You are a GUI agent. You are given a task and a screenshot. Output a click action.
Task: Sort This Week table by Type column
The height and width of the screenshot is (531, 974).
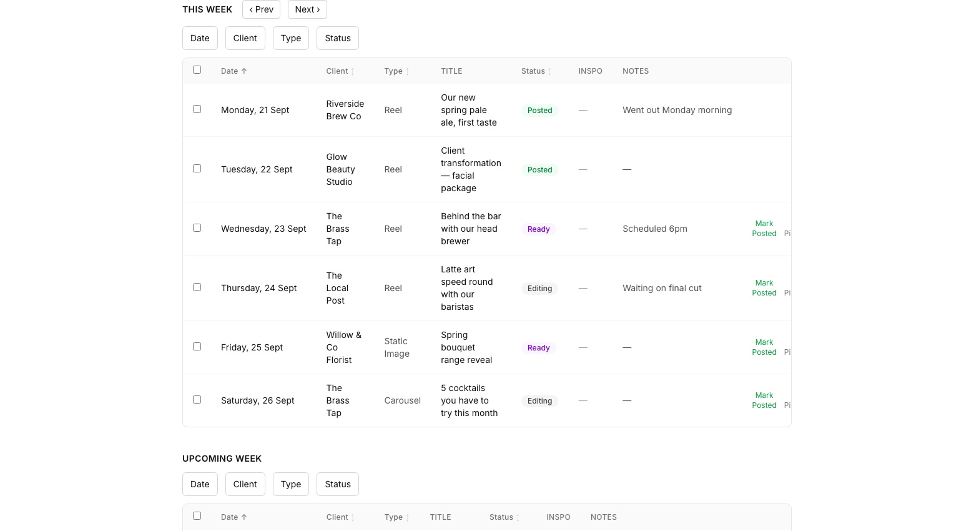click(397, 71)
